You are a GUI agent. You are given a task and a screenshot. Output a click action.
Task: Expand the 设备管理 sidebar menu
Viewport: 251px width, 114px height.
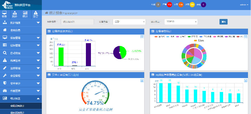[21, 38]
